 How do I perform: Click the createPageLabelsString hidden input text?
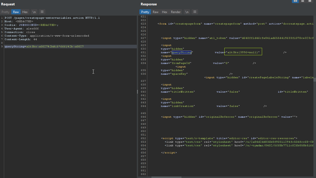click(259, 77)
